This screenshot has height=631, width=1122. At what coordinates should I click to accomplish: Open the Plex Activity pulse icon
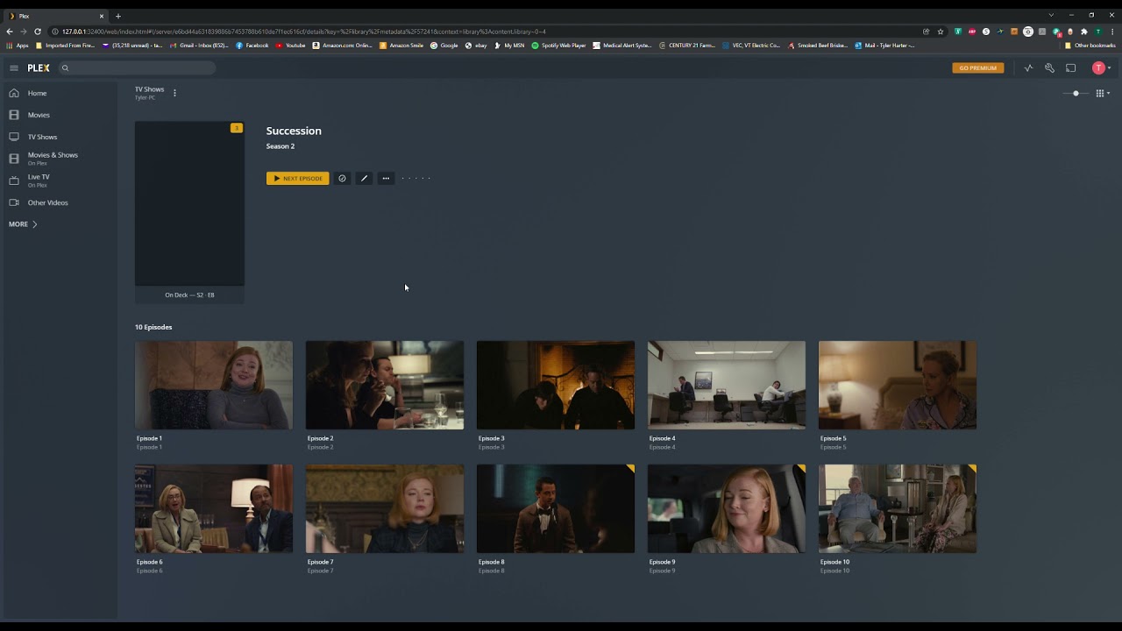pyautogui.click(x=1028, y=67)
